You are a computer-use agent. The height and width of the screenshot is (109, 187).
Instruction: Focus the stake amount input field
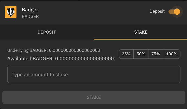[x=94, y=74]
